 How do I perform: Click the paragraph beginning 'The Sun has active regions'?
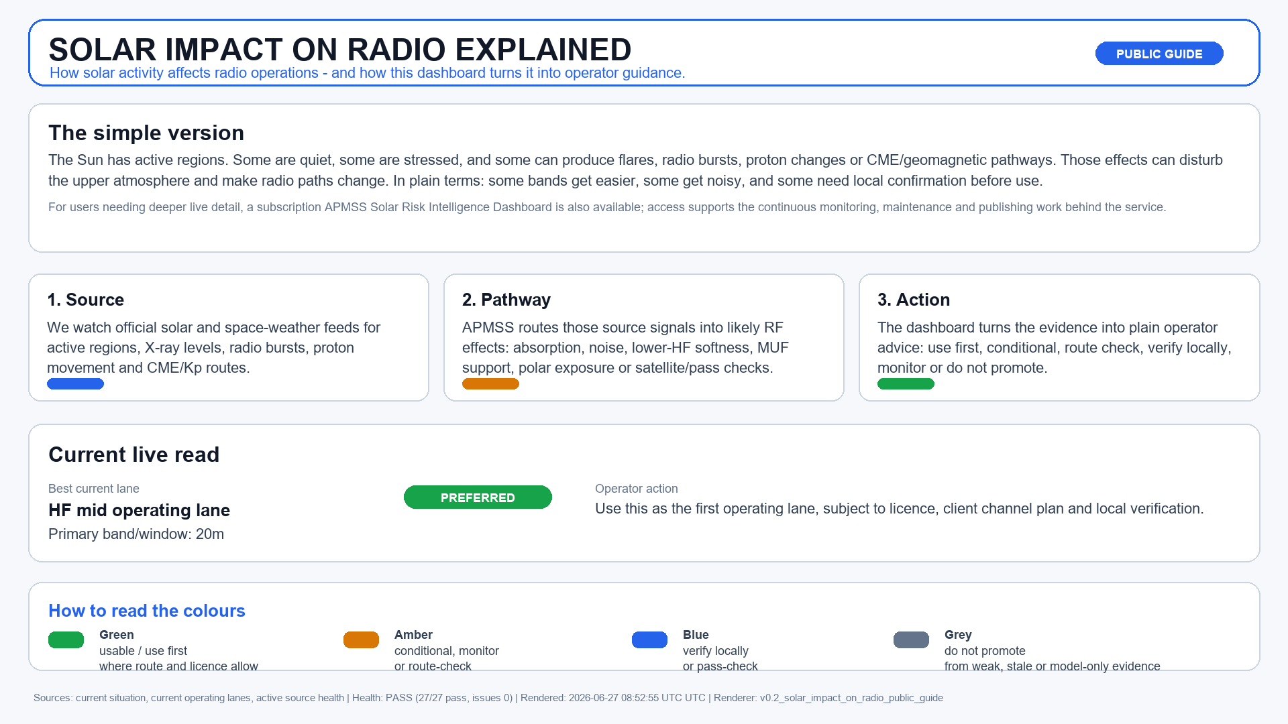click(x=635, y=170)
